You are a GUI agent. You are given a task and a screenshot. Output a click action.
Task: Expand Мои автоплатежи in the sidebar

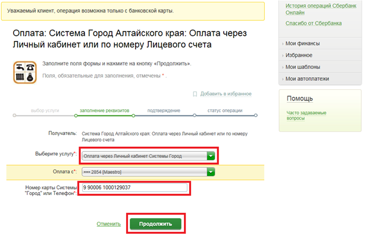[x=307, y=79]
